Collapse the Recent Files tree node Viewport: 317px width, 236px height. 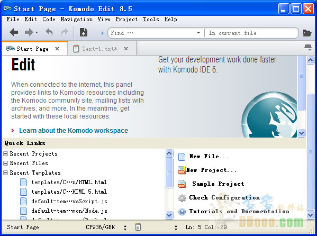pos(6,163)
